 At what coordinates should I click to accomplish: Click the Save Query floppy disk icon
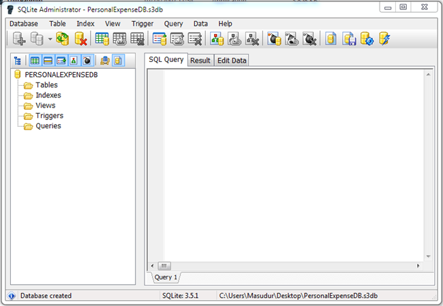349,38
